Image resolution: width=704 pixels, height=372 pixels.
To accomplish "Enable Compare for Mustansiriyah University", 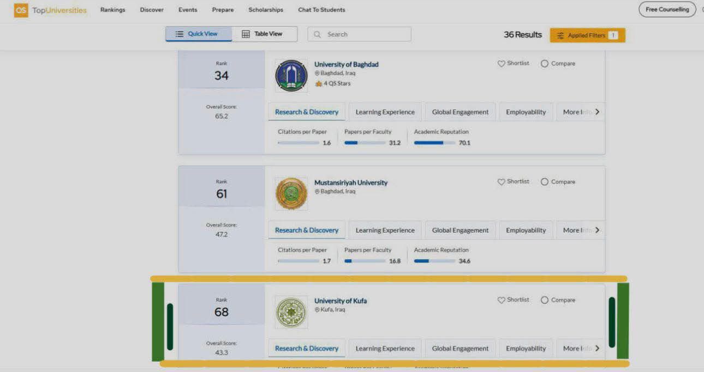I will click(545, 182).
